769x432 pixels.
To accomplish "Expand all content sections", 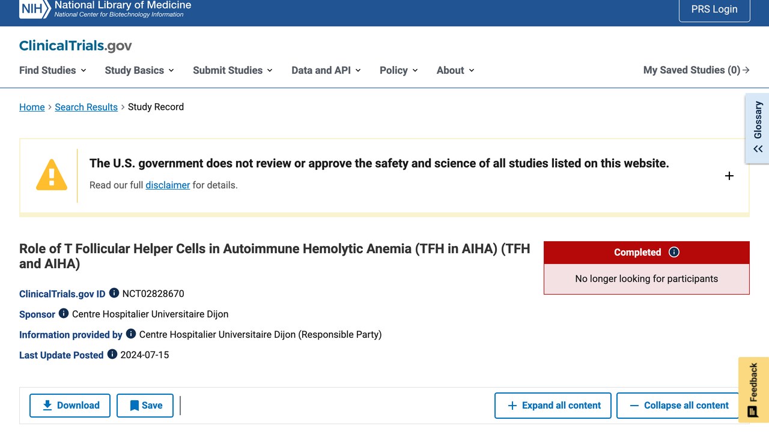I will (x=553, y=406).
